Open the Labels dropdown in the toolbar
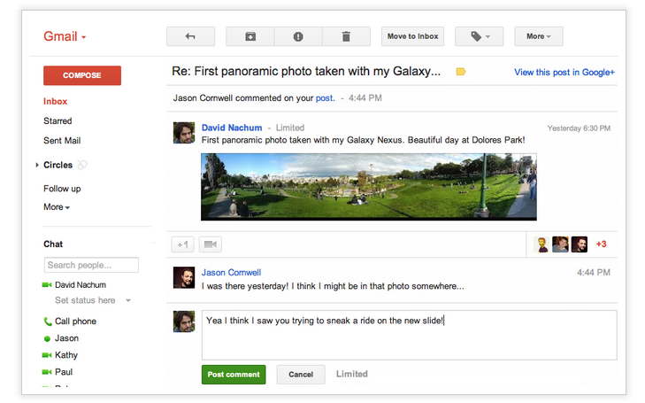Image resolution: width=645 pixels, height=403 pixels. tap(480, 36)
